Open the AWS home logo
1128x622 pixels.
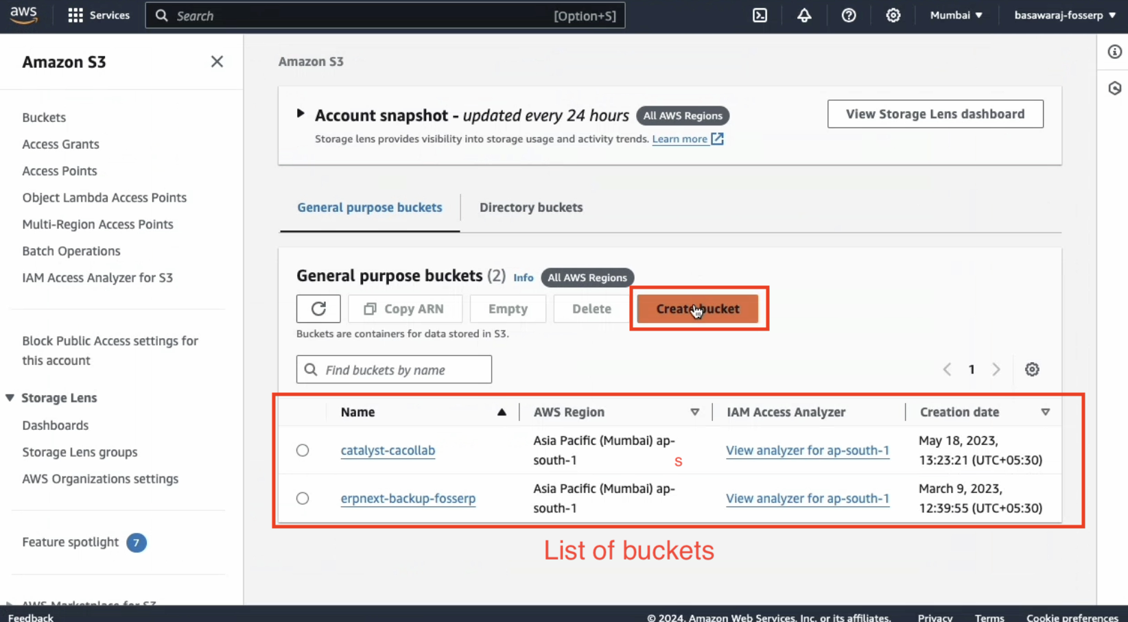coord(24,15)
